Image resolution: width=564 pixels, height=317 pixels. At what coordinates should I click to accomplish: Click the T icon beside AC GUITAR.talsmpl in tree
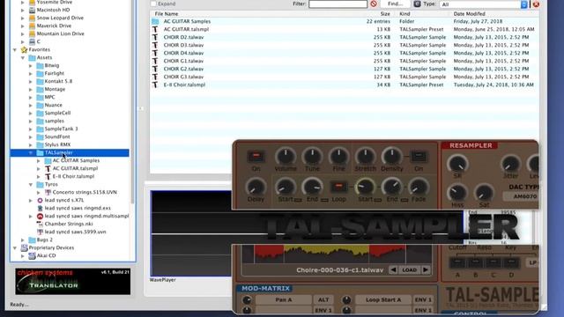48,168
